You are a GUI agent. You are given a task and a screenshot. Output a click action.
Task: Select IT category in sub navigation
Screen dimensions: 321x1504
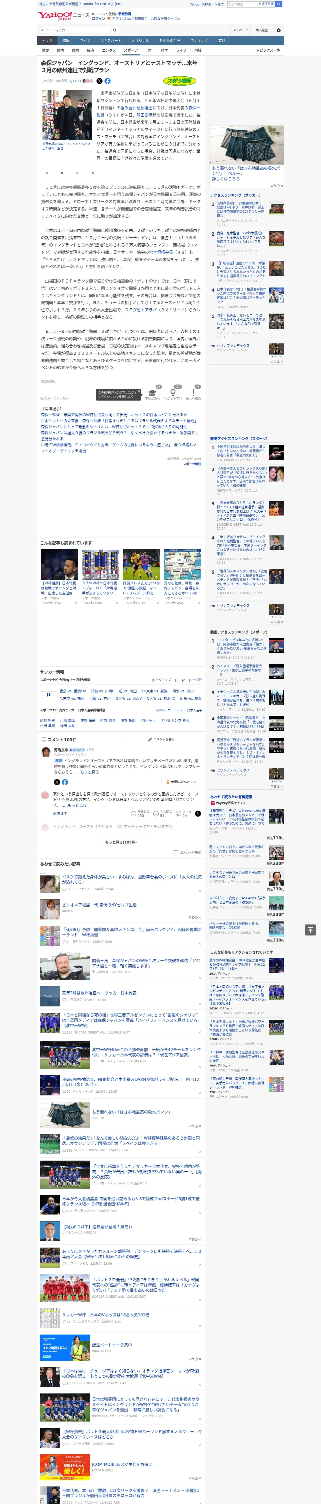pos(149,50)
